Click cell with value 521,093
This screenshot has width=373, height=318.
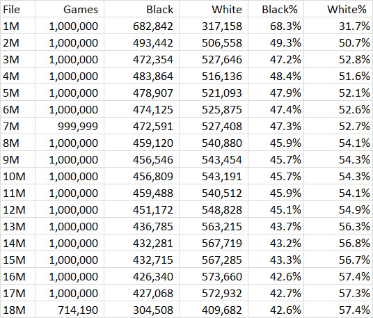[214, 93]
